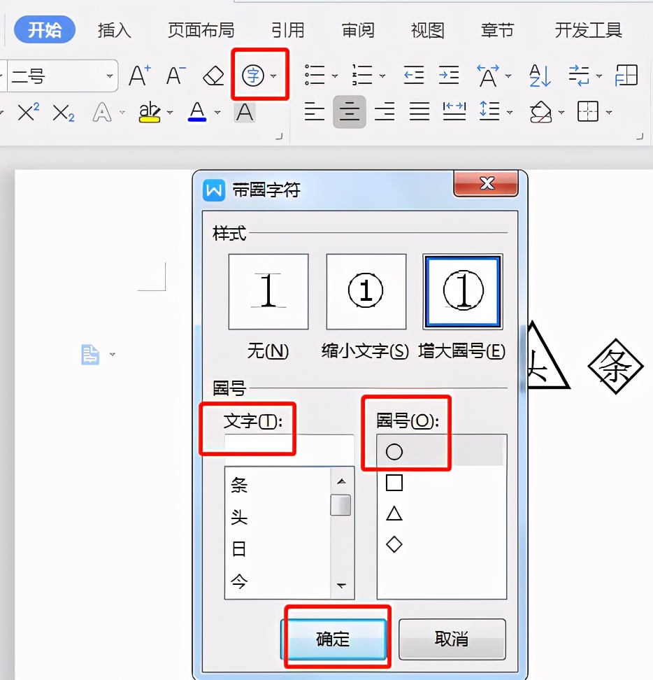
Task: Click the text direction tool icon
Action: click(580, 76)
